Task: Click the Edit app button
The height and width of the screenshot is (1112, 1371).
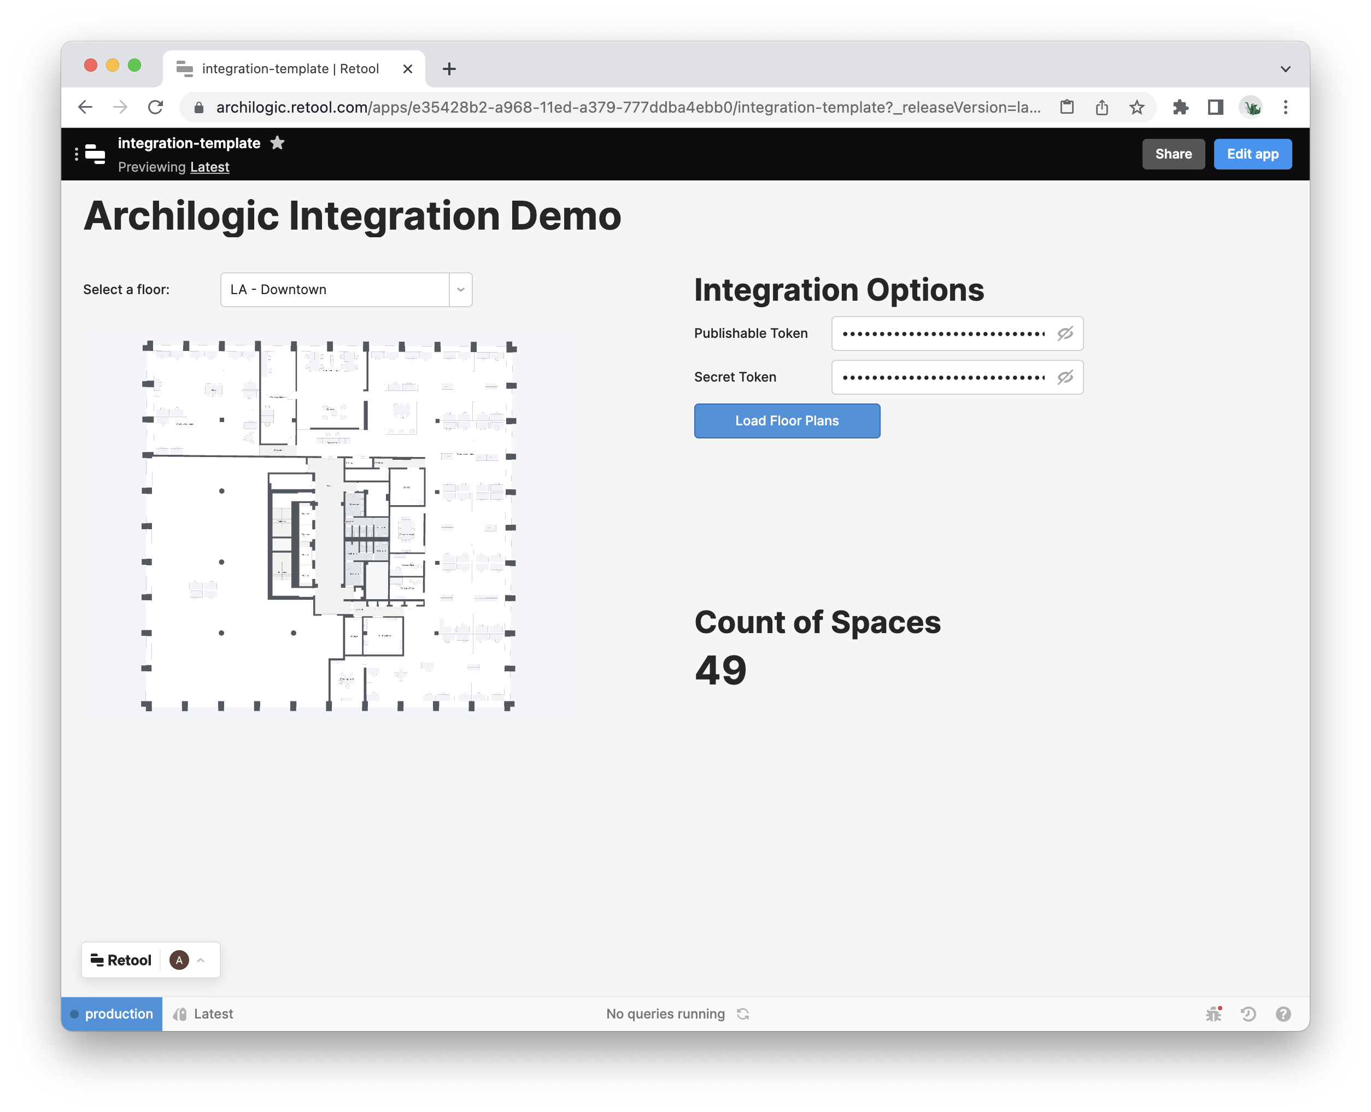Action: coord(1252,154)
